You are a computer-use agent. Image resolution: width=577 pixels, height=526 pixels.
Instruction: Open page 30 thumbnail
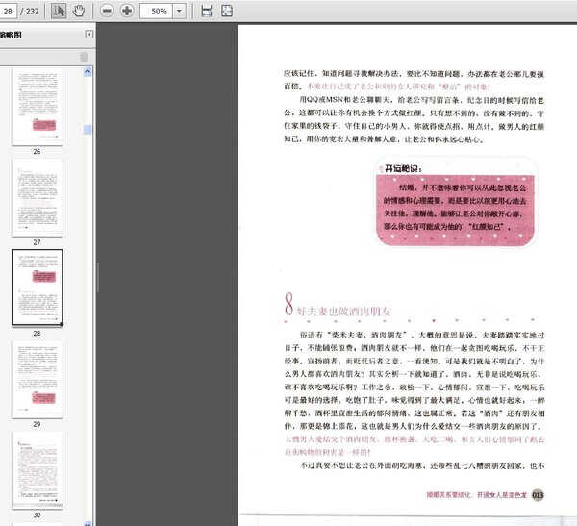point(38,470)
